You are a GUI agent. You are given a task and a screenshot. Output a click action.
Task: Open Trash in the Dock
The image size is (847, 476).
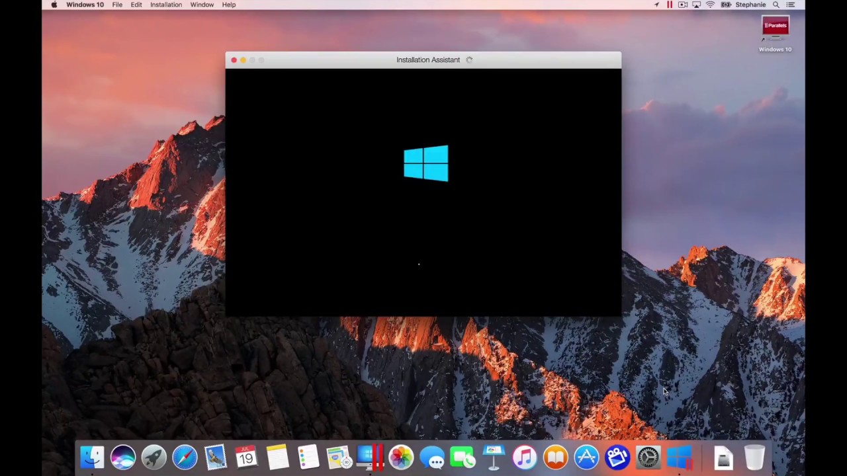tap(754, 457)
